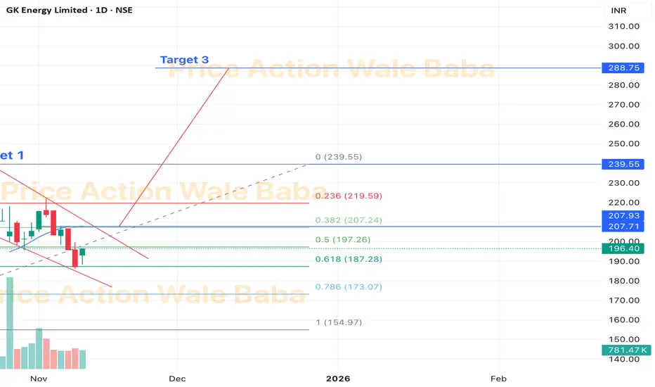
Task: Click the Dec label on time axis
Action: [177, 378]
